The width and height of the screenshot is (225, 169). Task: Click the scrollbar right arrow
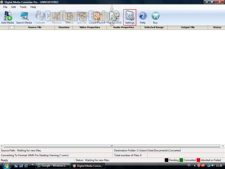pos(223,146)
